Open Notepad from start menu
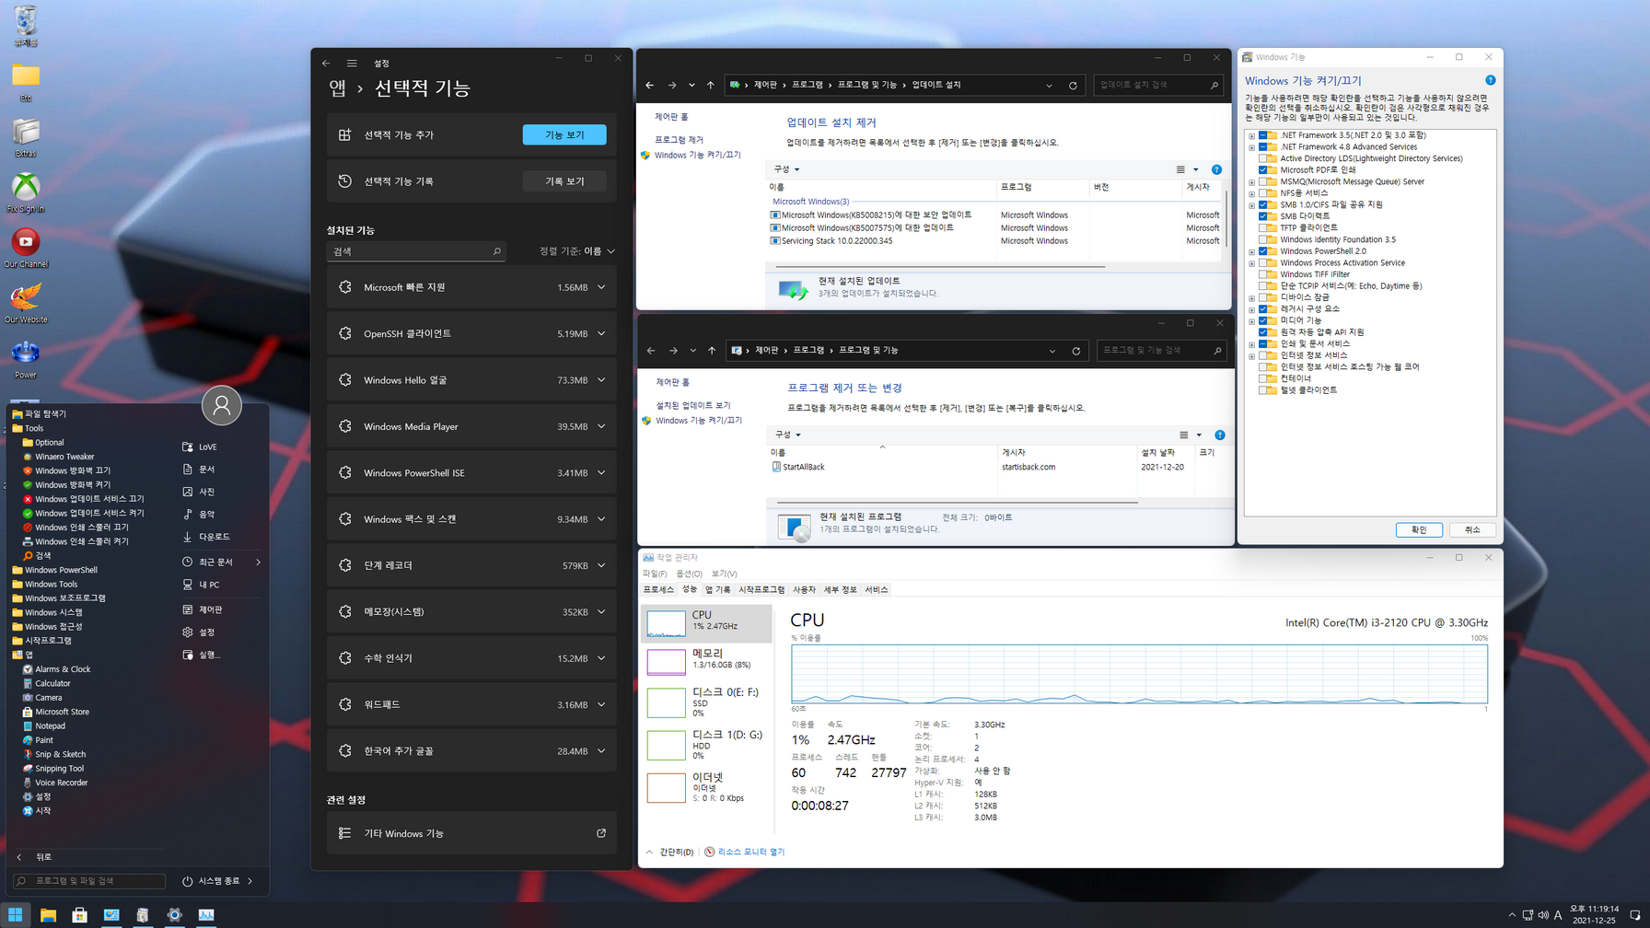 coord(43,725)
